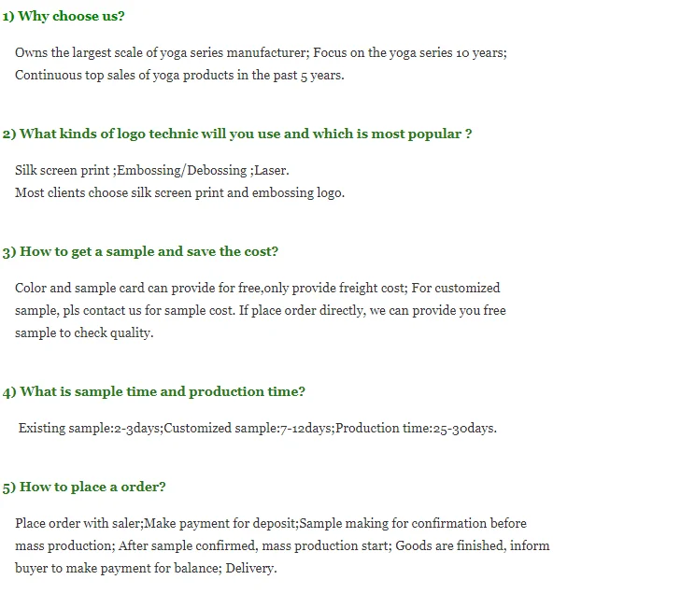Click the "Production time:25-30days" text
The height and width of the screenshot is (594, 681).
coord(416,428)
